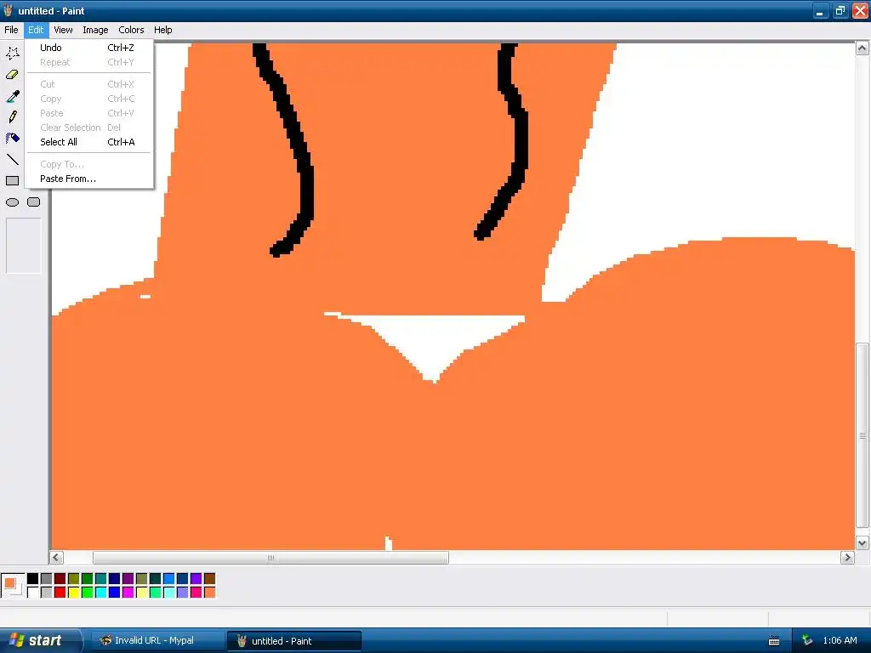871x653 pixels.
Task: Click the greyed Clear Selection entry
Action: [x=88, y=128]
